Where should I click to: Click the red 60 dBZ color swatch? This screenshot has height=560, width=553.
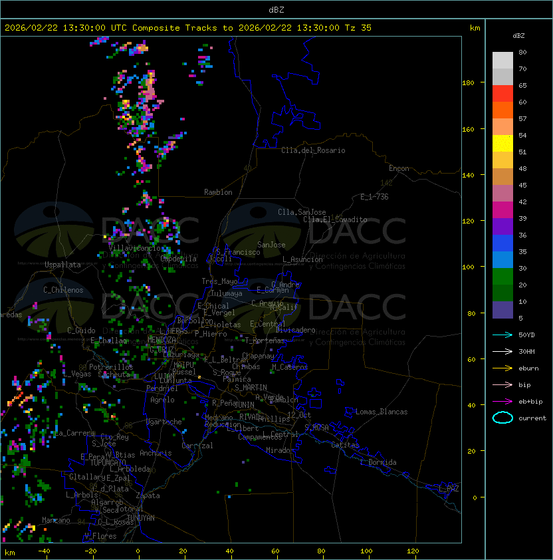(502, 94)
